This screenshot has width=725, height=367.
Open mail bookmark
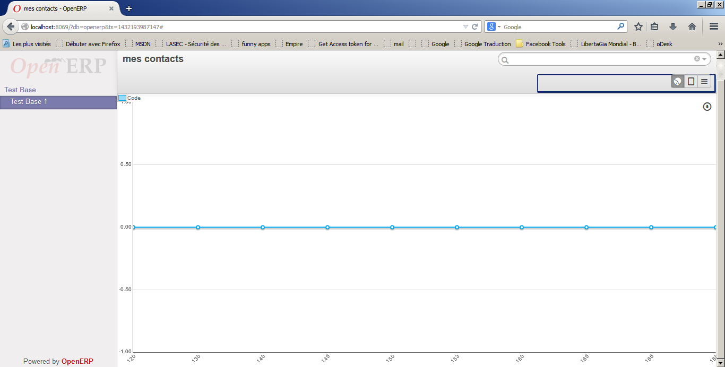pos(394,44)
